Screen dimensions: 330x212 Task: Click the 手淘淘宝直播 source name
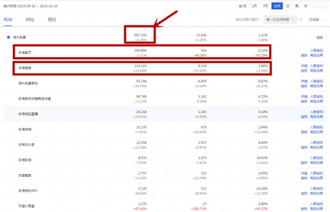click(28, 114)
